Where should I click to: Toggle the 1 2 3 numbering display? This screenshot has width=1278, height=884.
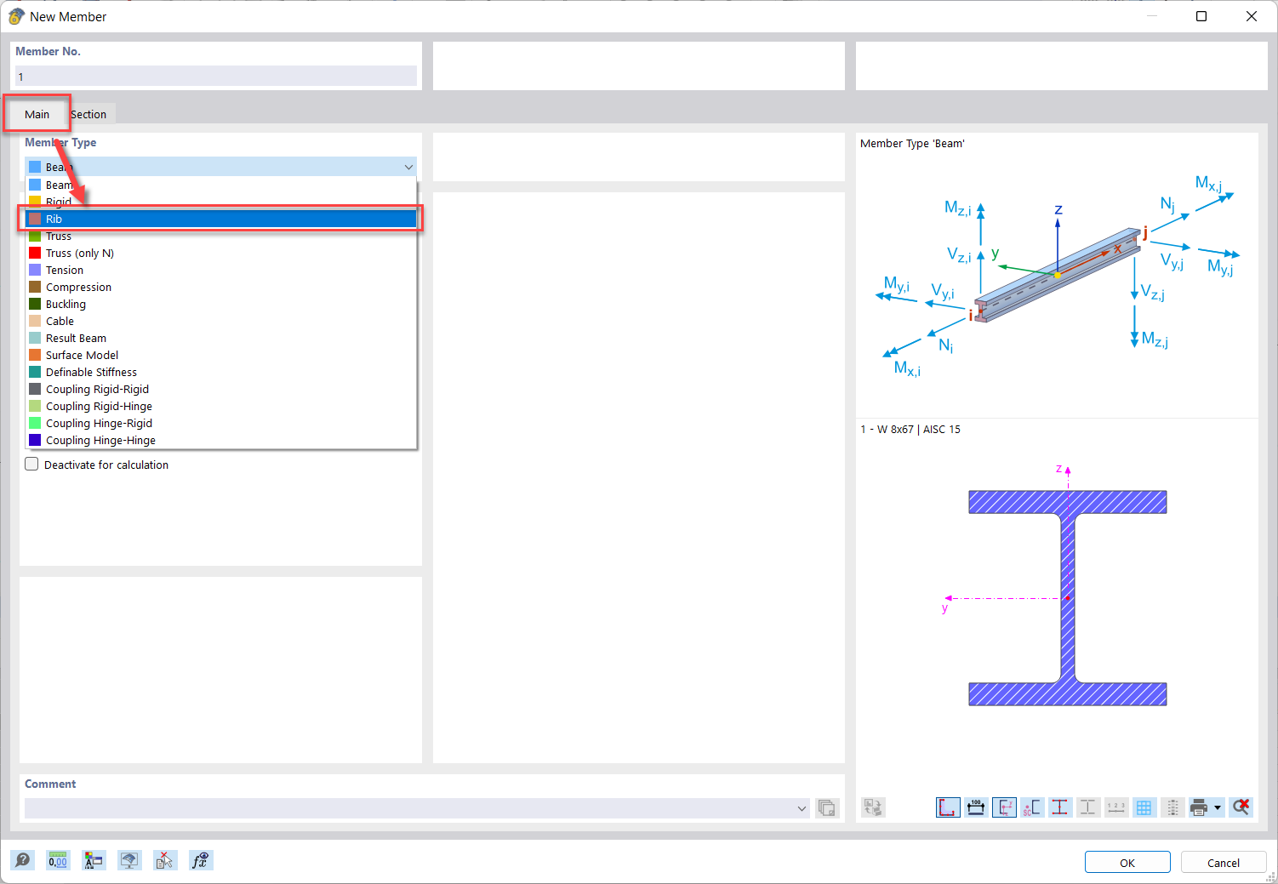pos(1116,807)
